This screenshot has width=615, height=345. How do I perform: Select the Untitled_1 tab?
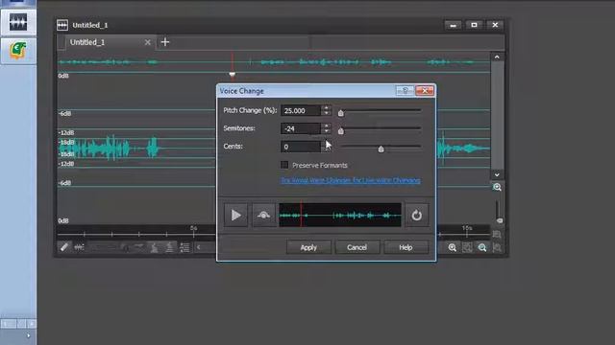click(87, 42)
